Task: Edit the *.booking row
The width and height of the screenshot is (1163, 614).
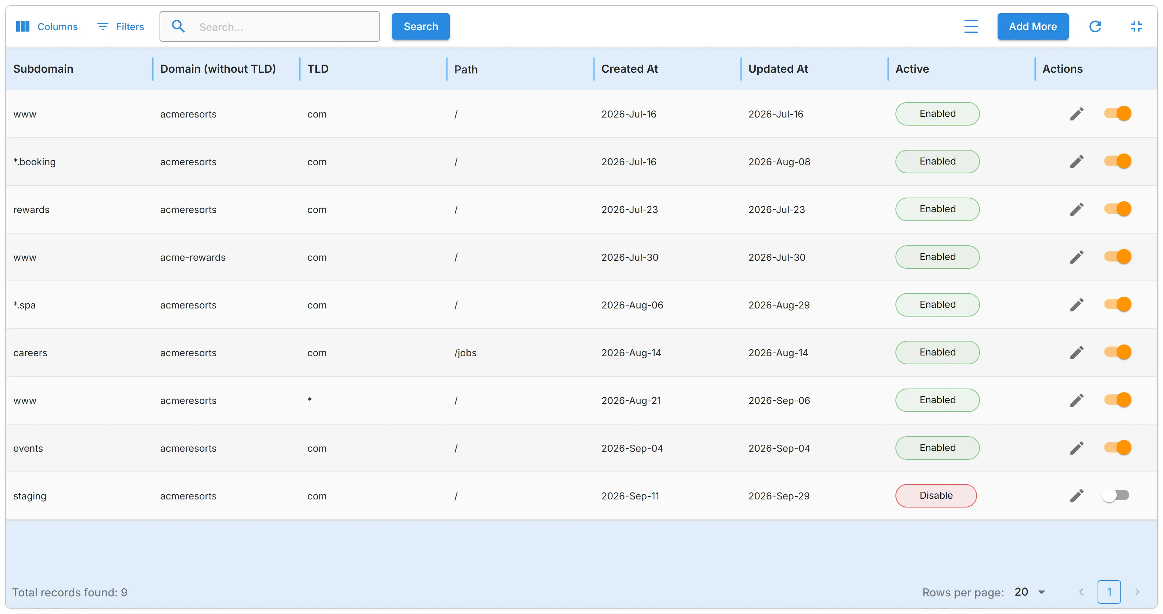Action: click(x=1077, y=162)
